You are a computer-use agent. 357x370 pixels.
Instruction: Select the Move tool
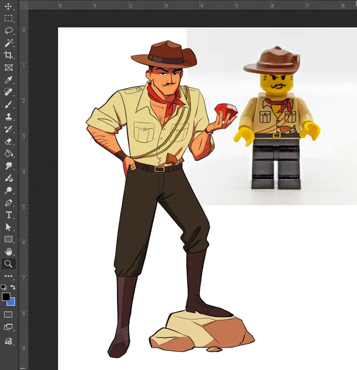8,6
